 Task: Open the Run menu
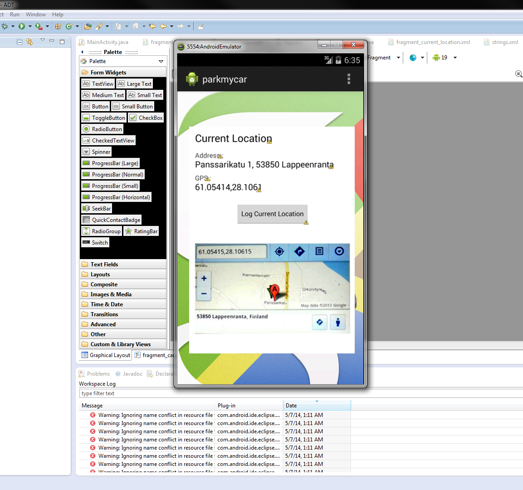[15, 15]
